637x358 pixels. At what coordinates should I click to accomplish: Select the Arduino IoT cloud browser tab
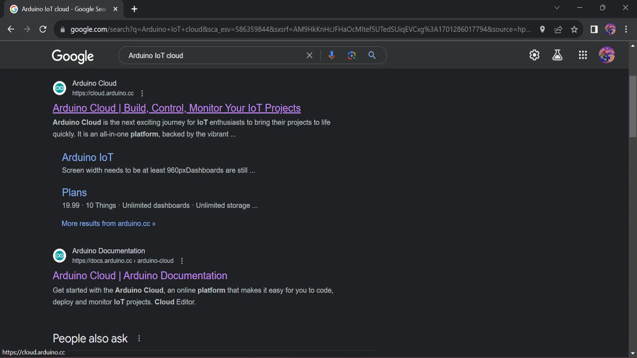(x=64, y=9)
